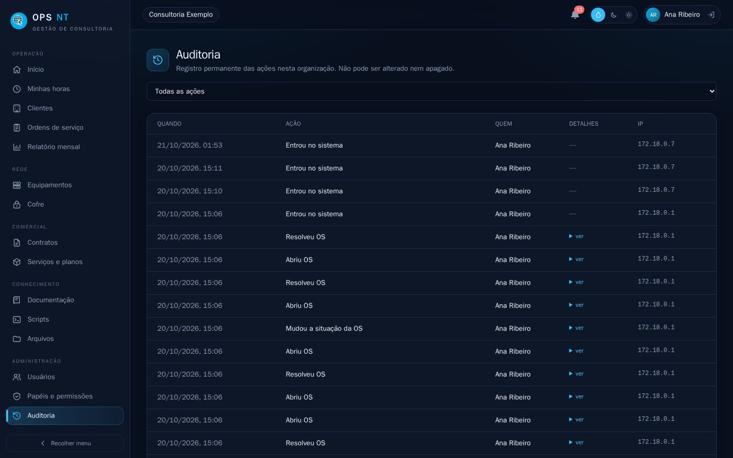Image resolution: width=733 pixels, height=458 pixels.
Task: Open Minhas horas clock icon
Action: (17, 89)
